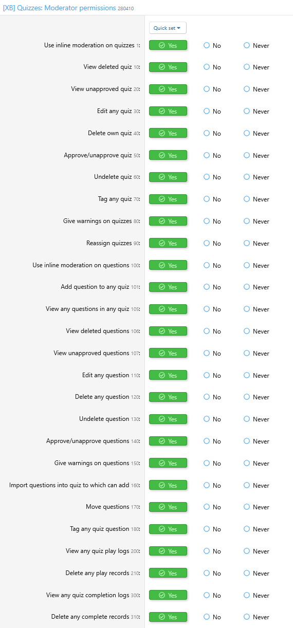Viewport: 293px width, 628px height.
Task: Select Yes for 'Delete own quiz'
Action: pos(168,133)
